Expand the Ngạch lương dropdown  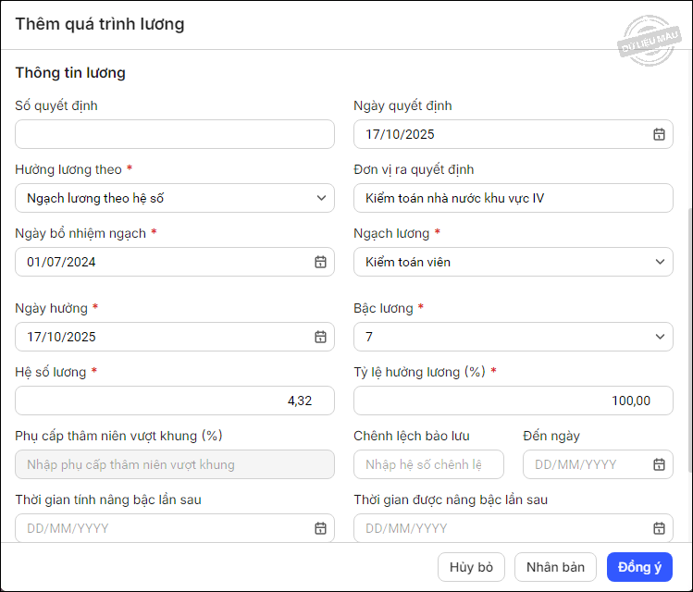pyautogui.click(x=659, y=262)
